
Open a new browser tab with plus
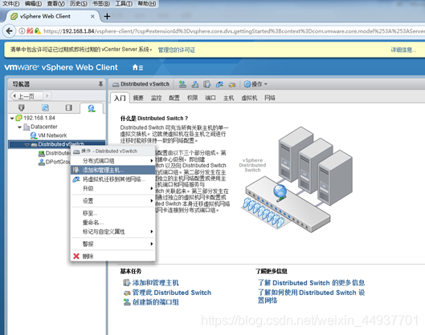107,17
